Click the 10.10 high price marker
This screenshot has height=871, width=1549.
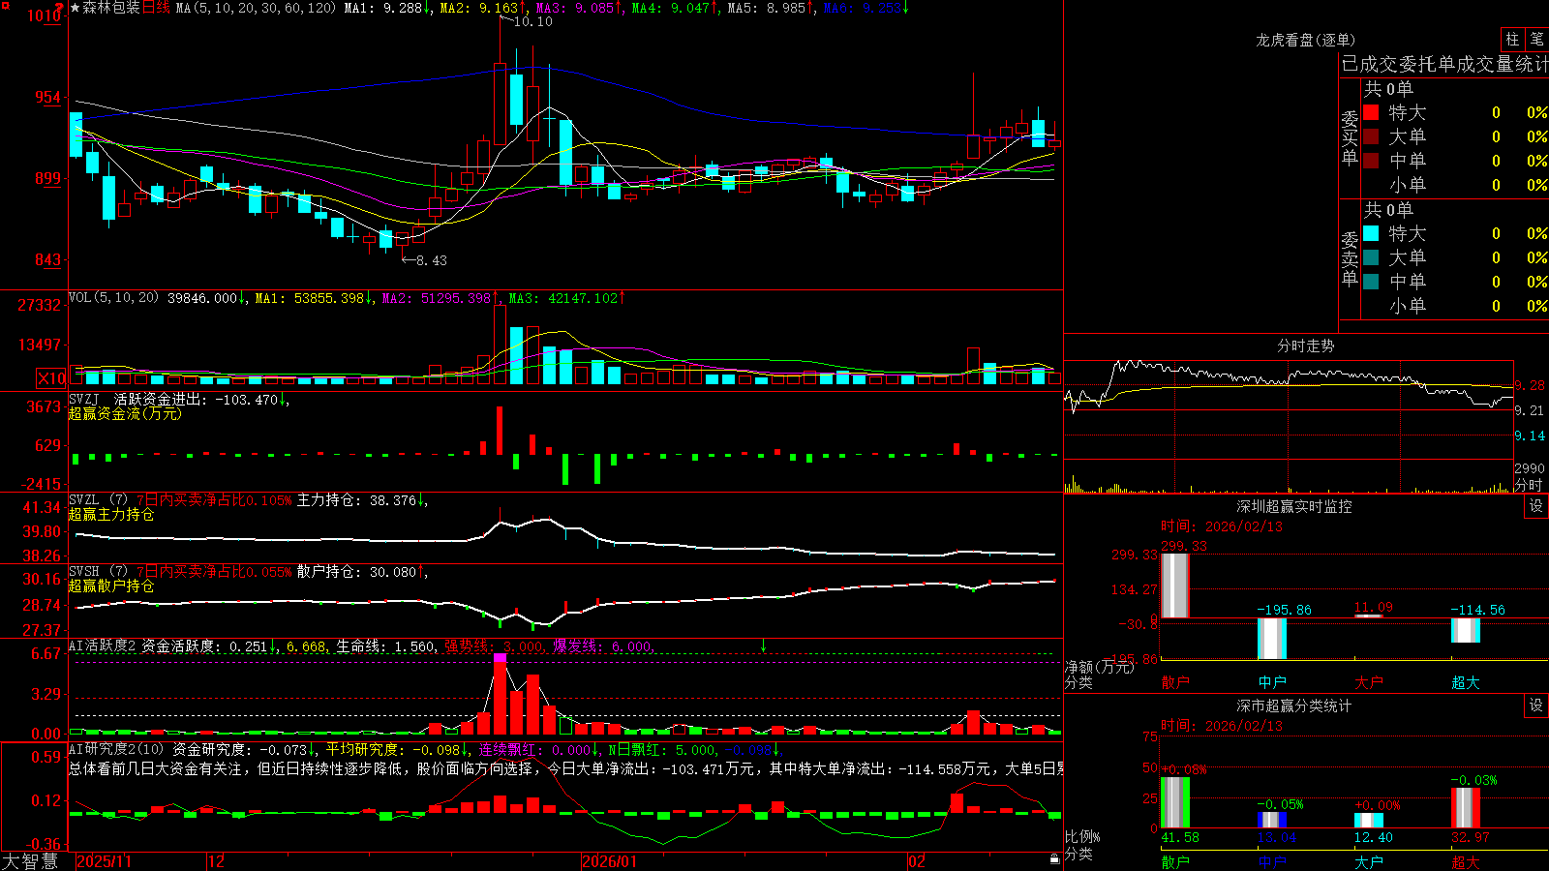click(532, 21)
